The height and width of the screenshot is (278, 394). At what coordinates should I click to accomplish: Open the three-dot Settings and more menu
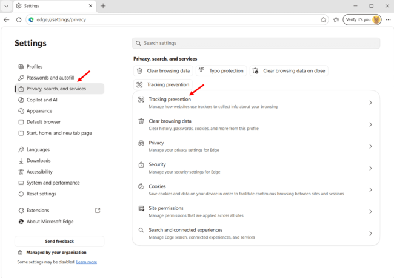click(x=388, y=19)
